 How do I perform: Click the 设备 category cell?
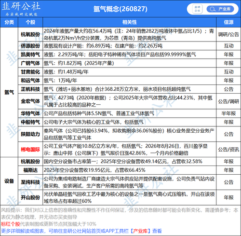pyautogui.click(x=9, y=181)
